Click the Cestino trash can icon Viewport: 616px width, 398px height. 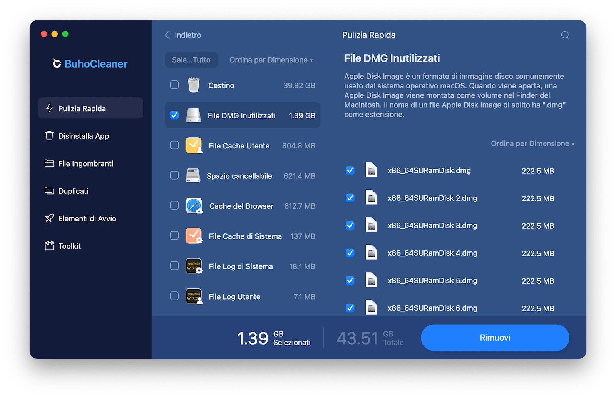(x=194, y=85)
